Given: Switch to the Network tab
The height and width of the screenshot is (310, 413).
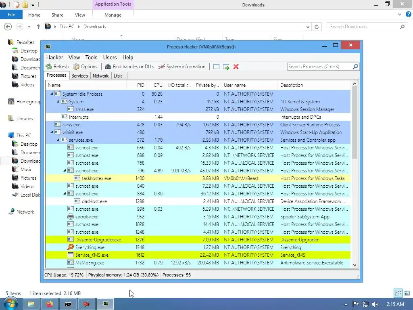Looking at the screenshot, I should [100, 76].
